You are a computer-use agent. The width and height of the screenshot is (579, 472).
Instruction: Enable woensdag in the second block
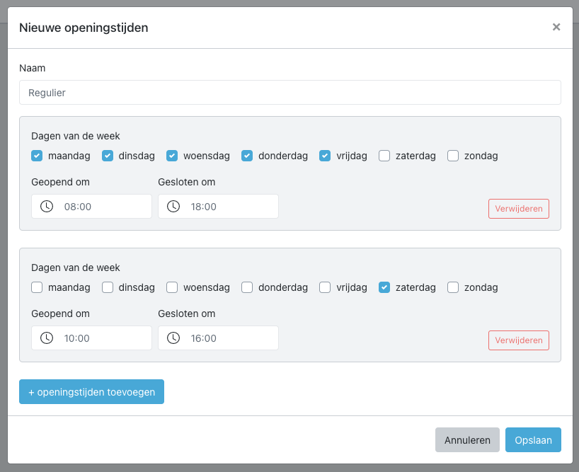coord(172,287)
